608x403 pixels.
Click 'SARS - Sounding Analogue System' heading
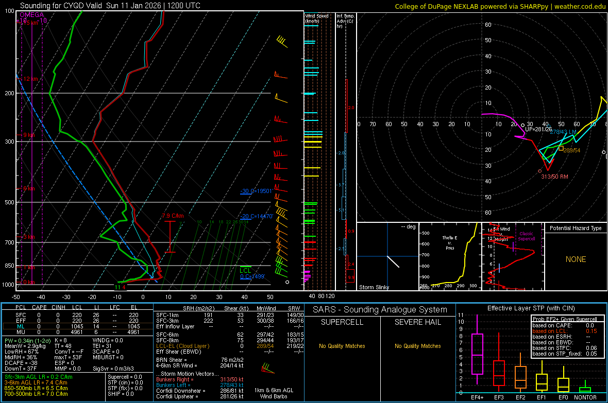point(380,310)
